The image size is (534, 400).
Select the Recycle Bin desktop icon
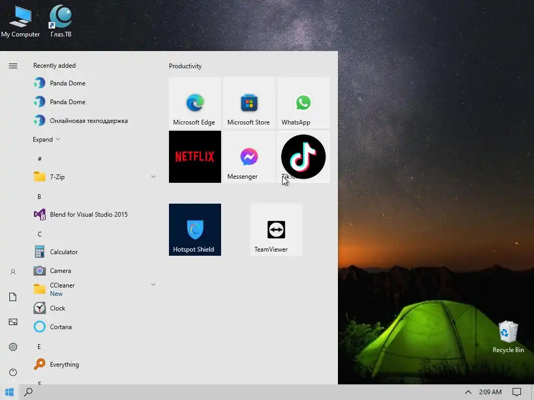508,337
